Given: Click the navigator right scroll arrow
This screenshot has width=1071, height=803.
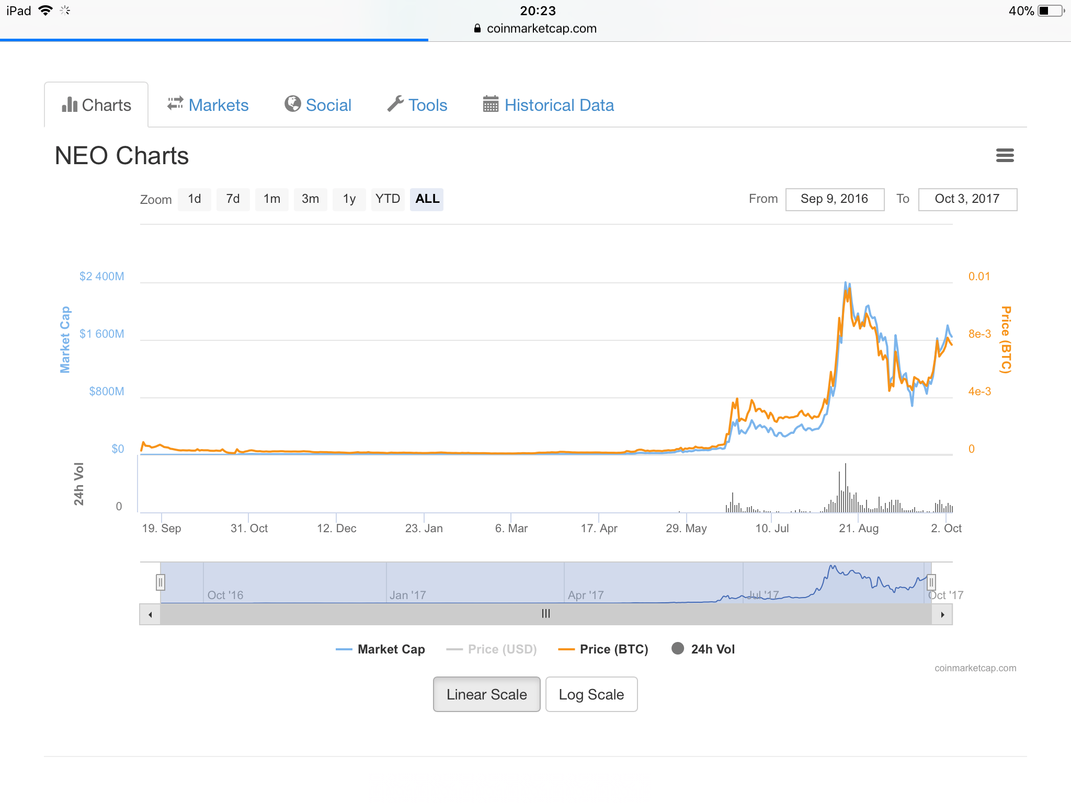Looking at the screenshot, I should coord(942,614).
